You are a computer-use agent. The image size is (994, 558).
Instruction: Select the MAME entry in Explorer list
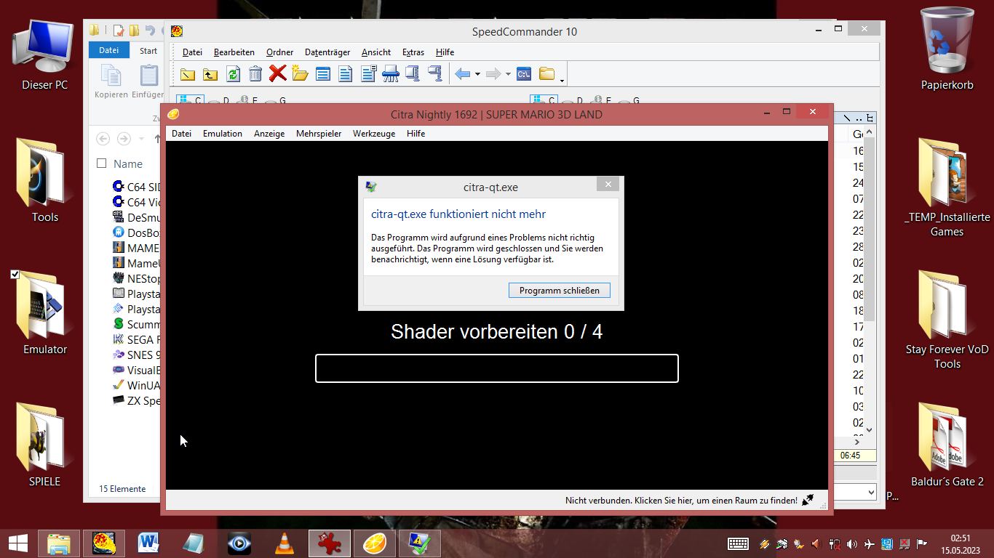(x=136, y=248)
